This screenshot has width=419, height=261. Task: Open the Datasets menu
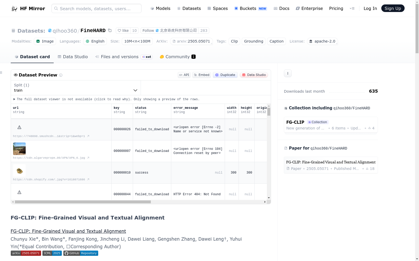coord(189,8)
